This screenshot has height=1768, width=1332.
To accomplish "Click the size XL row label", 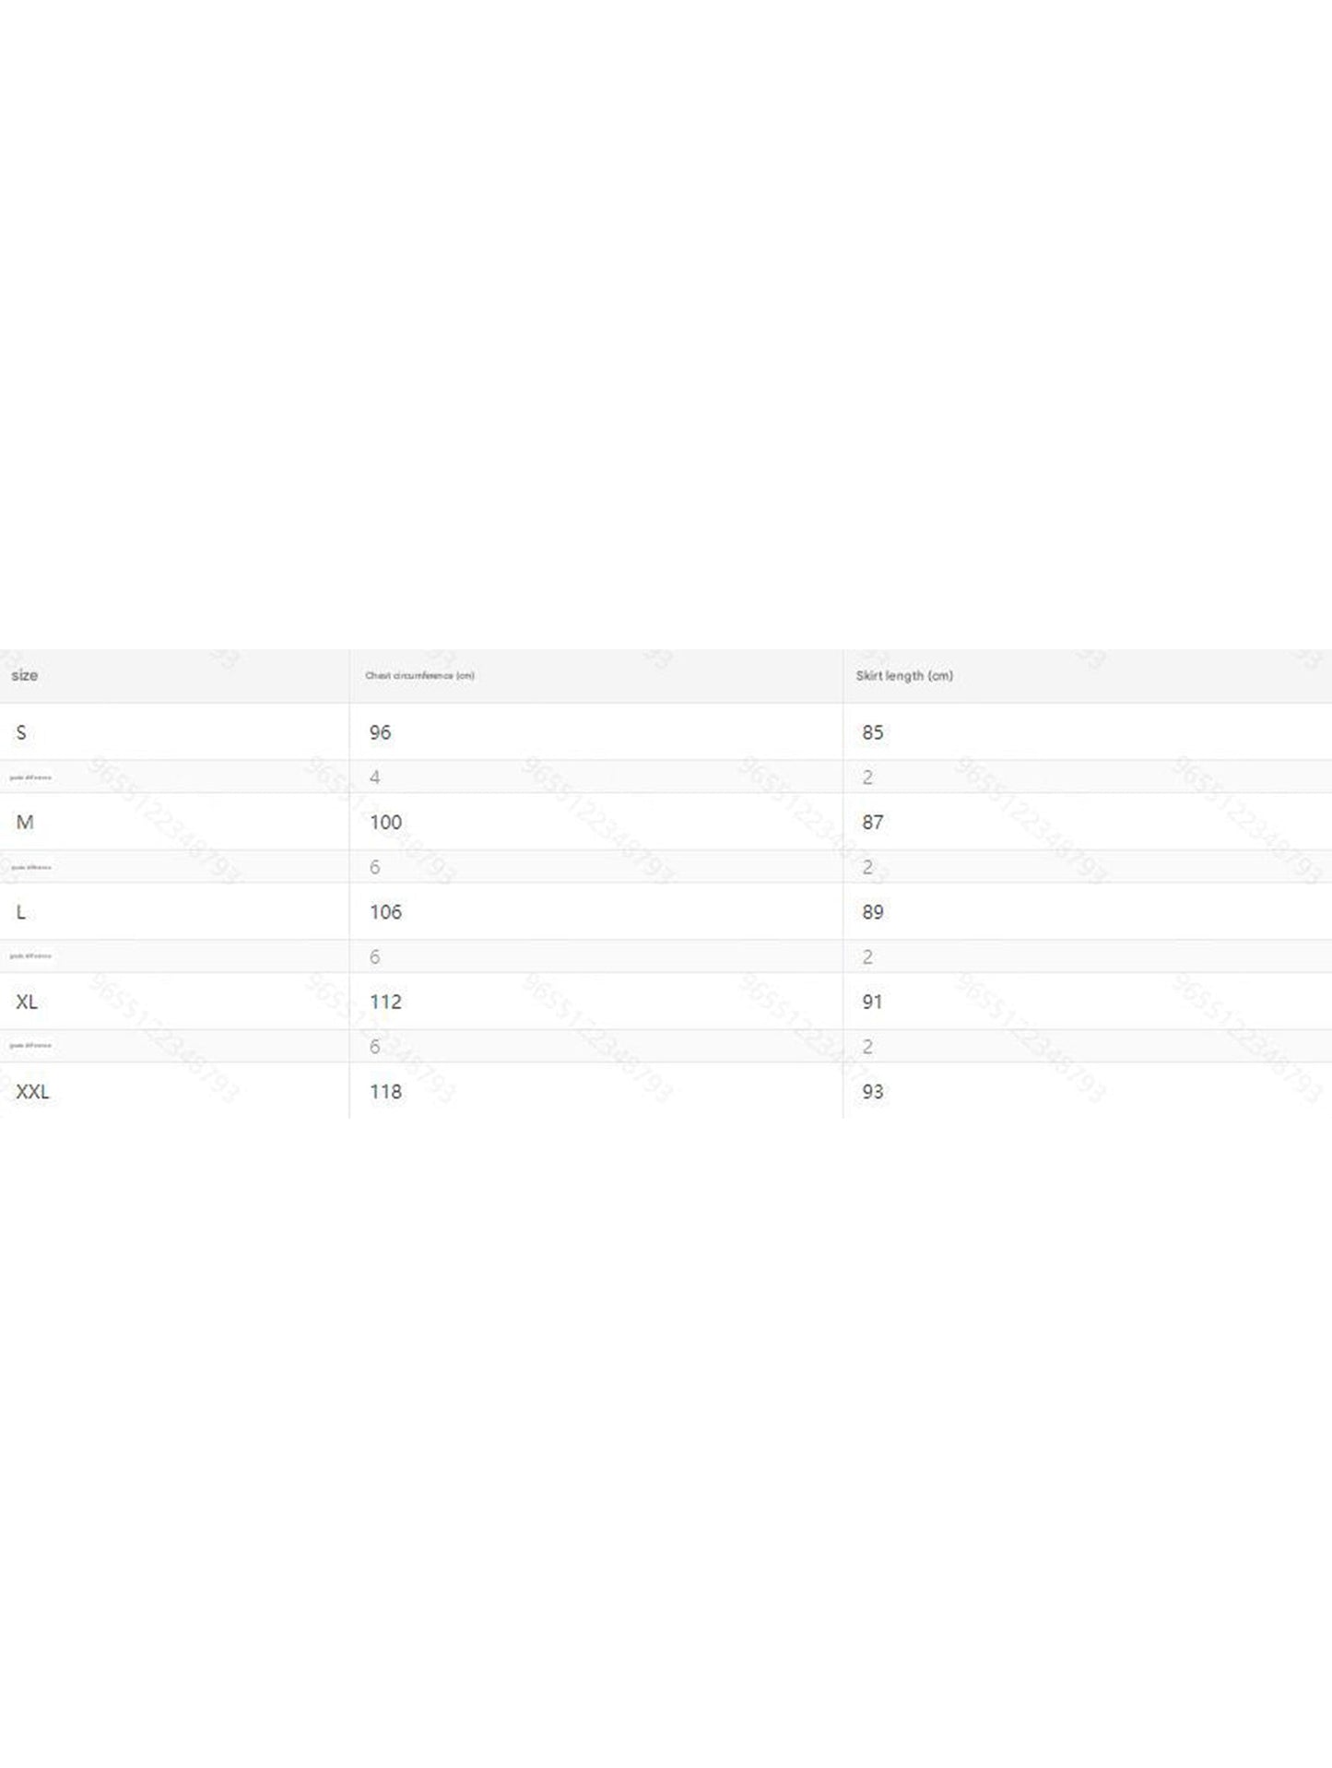I will tap(27, 1002).
